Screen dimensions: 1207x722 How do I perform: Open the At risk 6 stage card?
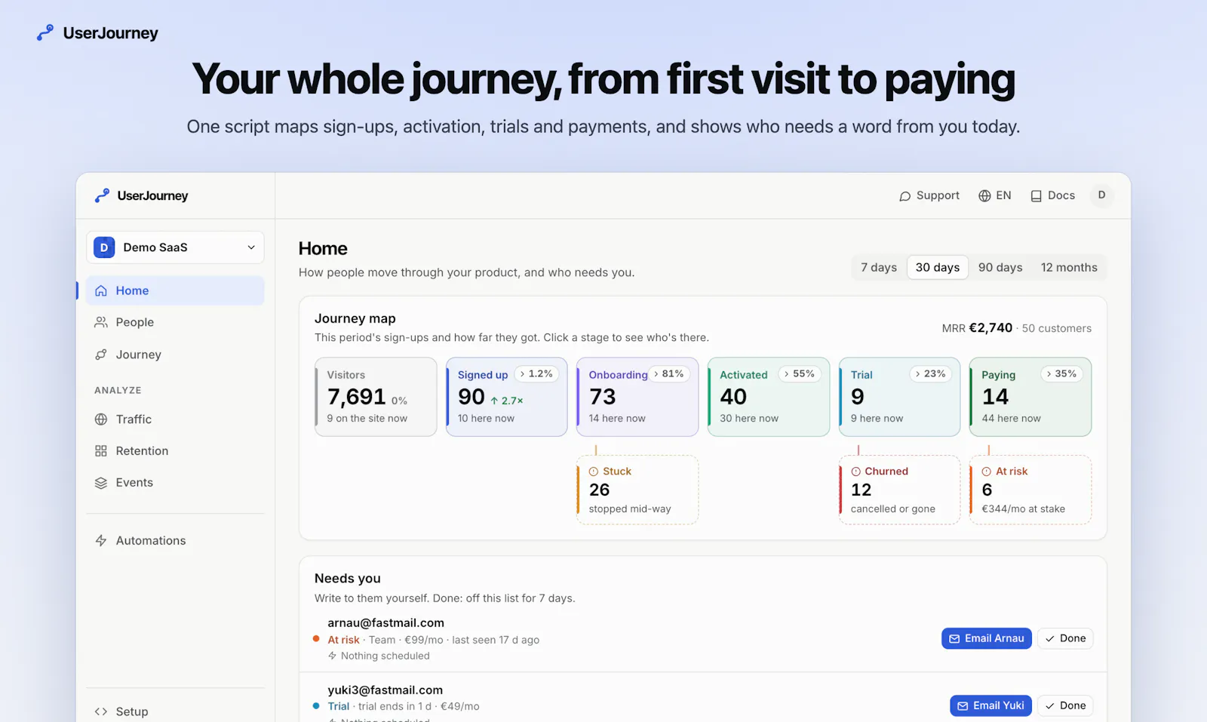click(1030, 490)
